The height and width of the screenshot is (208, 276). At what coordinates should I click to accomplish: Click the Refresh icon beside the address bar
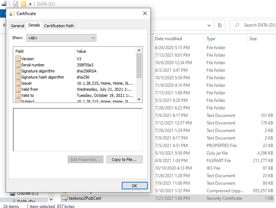[x=220, y=25]
